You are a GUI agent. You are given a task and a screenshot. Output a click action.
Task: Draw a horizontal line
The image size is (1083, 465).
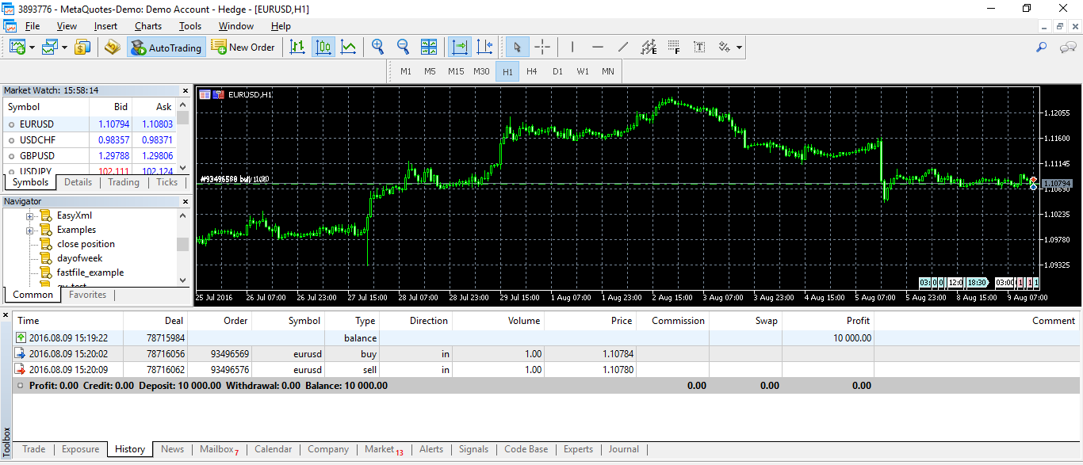(x=597, y=48)
